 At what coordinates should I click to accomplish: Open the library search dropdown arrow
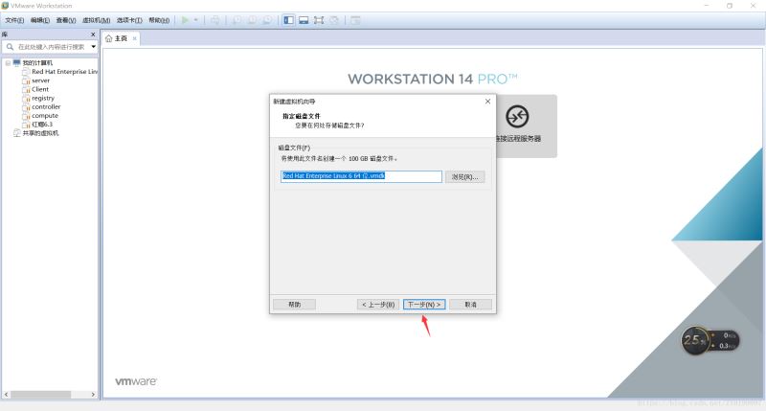pyautogui.click(x=93, y=47)
